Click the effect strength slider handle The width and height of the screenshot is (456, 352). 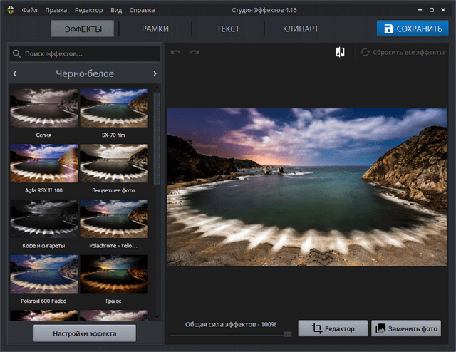click(287, 333)
